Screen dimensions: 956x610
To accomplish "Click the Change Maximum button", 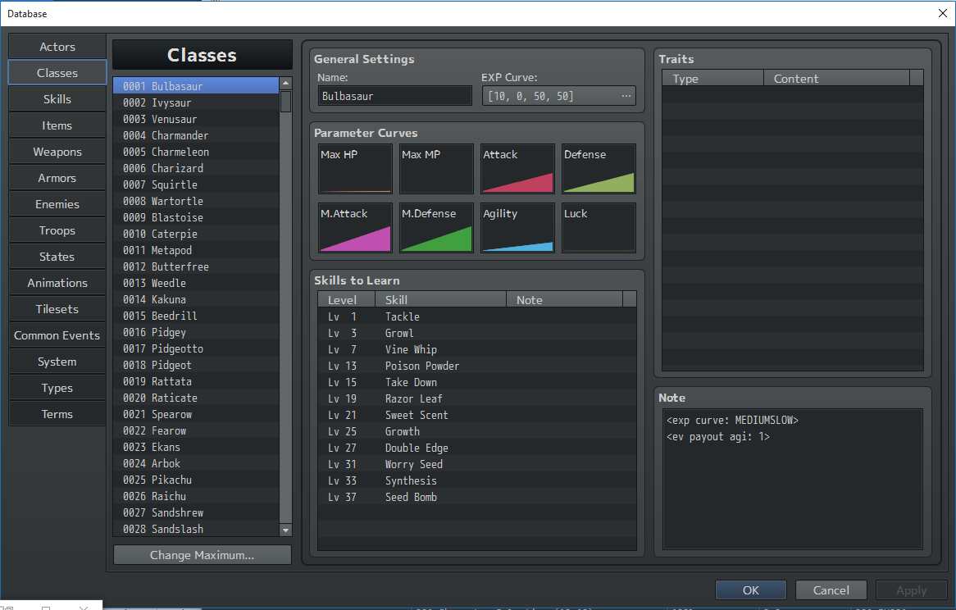I will click(203, 555).
